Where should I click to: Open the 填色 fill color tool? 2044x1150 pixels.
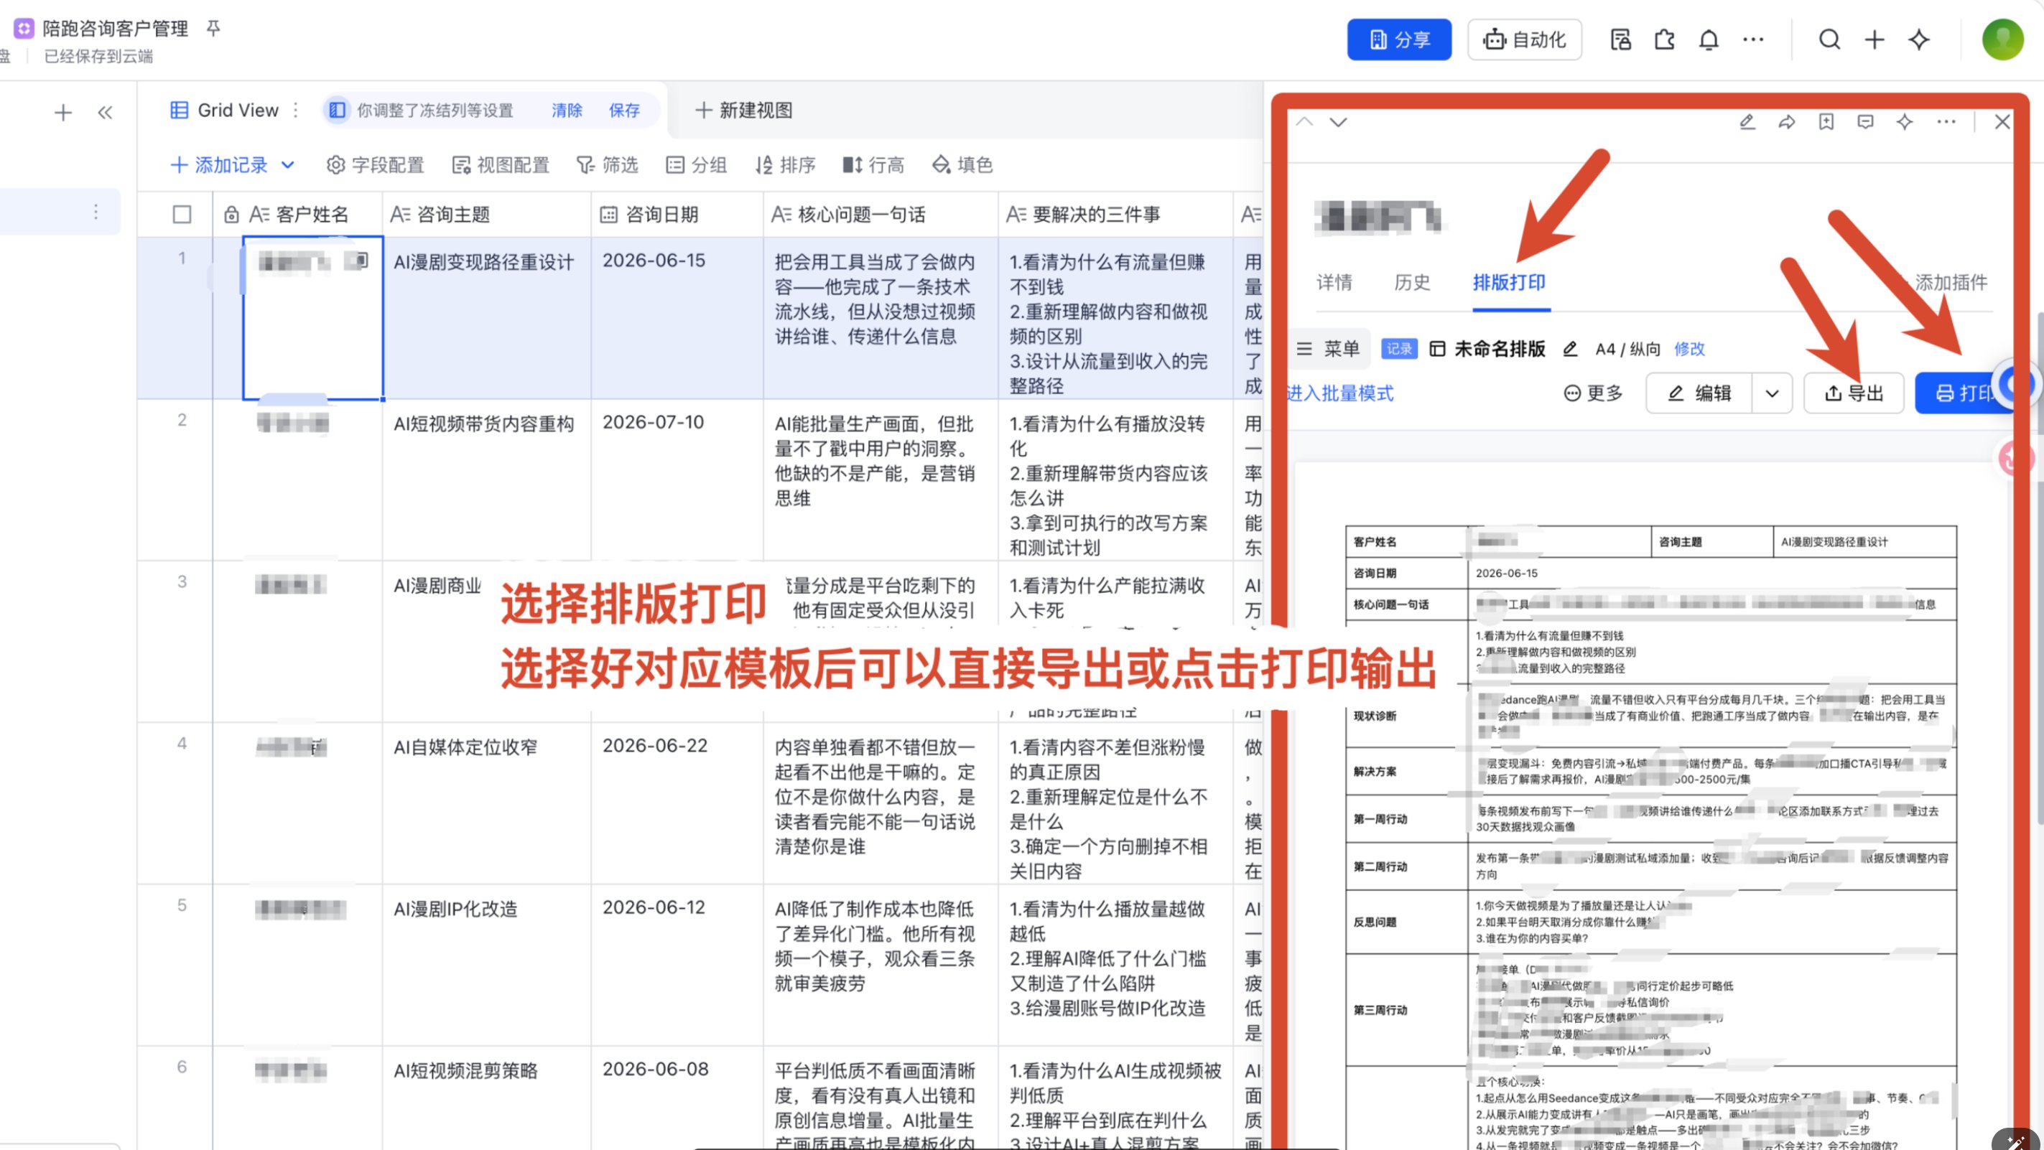pos(962,165)
